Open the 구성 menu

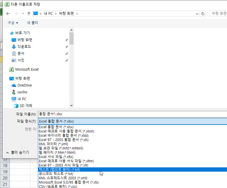[x=13, y=23]
